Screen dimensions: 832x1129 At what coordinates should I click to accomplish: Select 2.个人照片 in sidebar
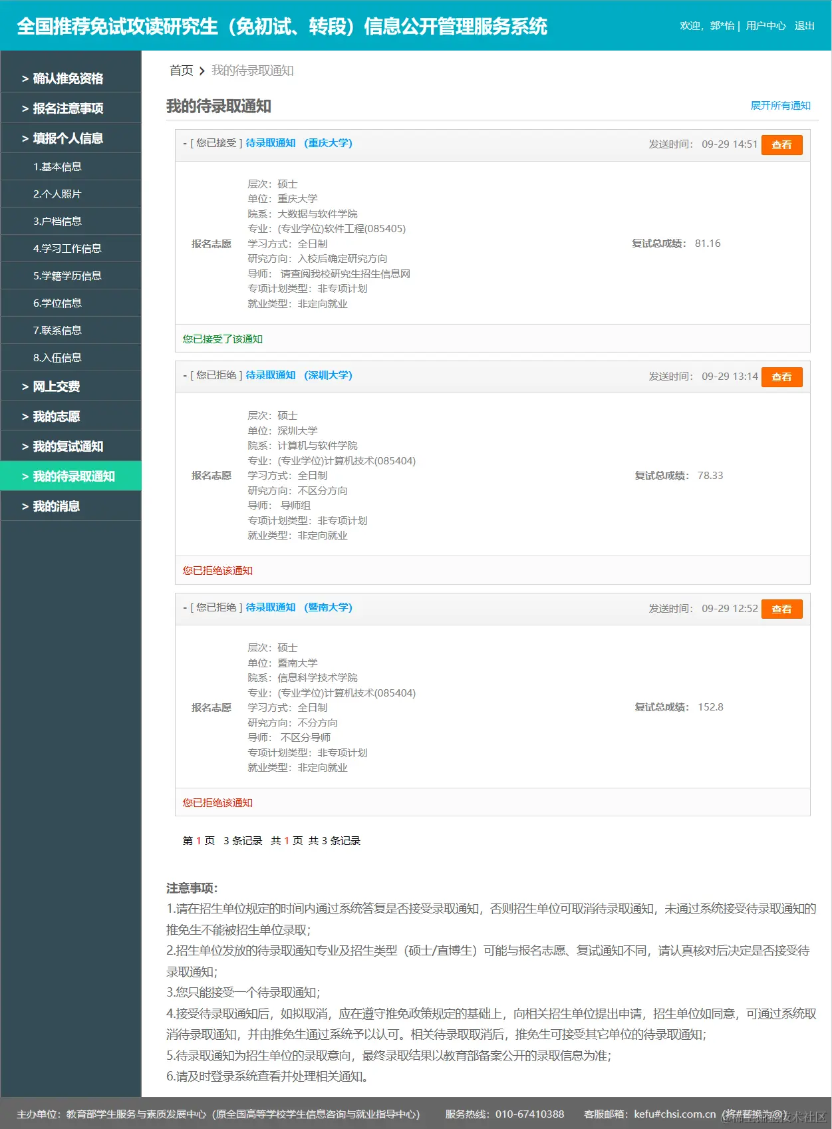click(x=70, y=194)
